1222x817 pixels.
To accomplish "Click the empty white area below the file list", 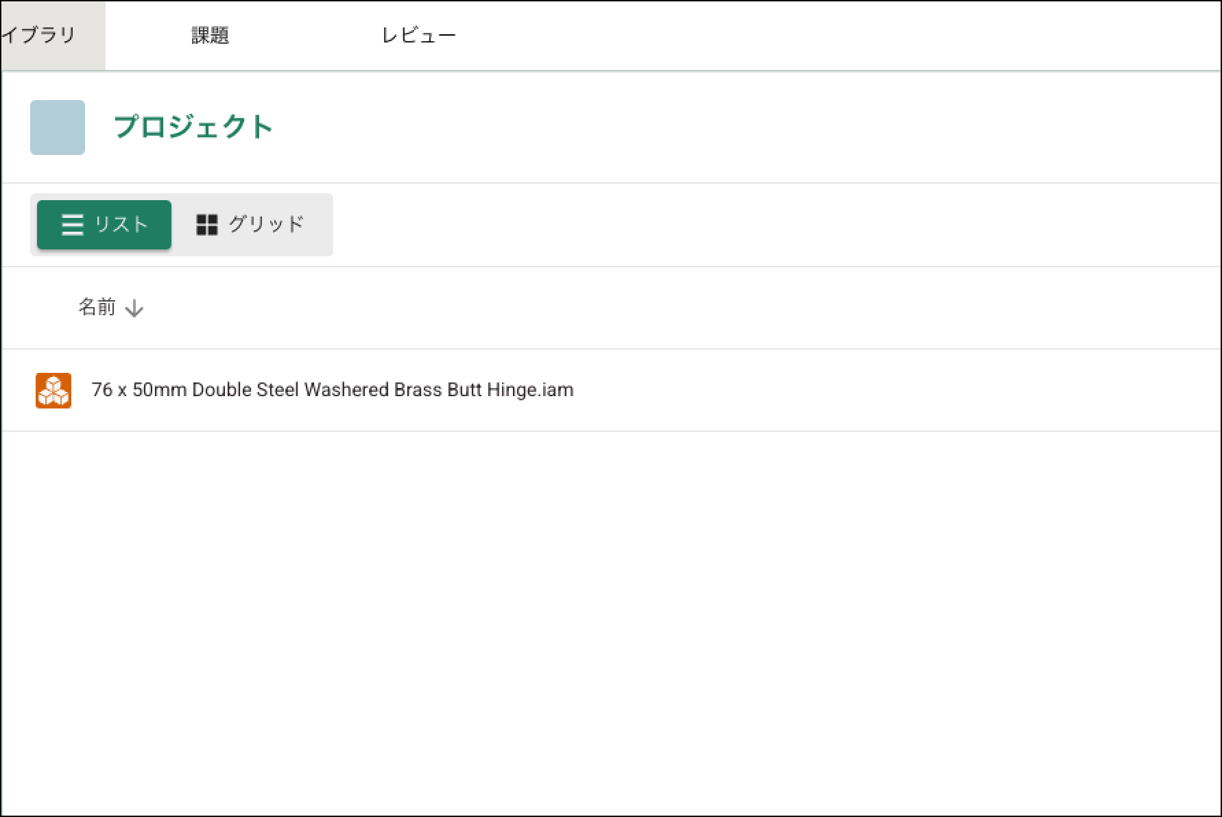I will (x=610, y=617).
